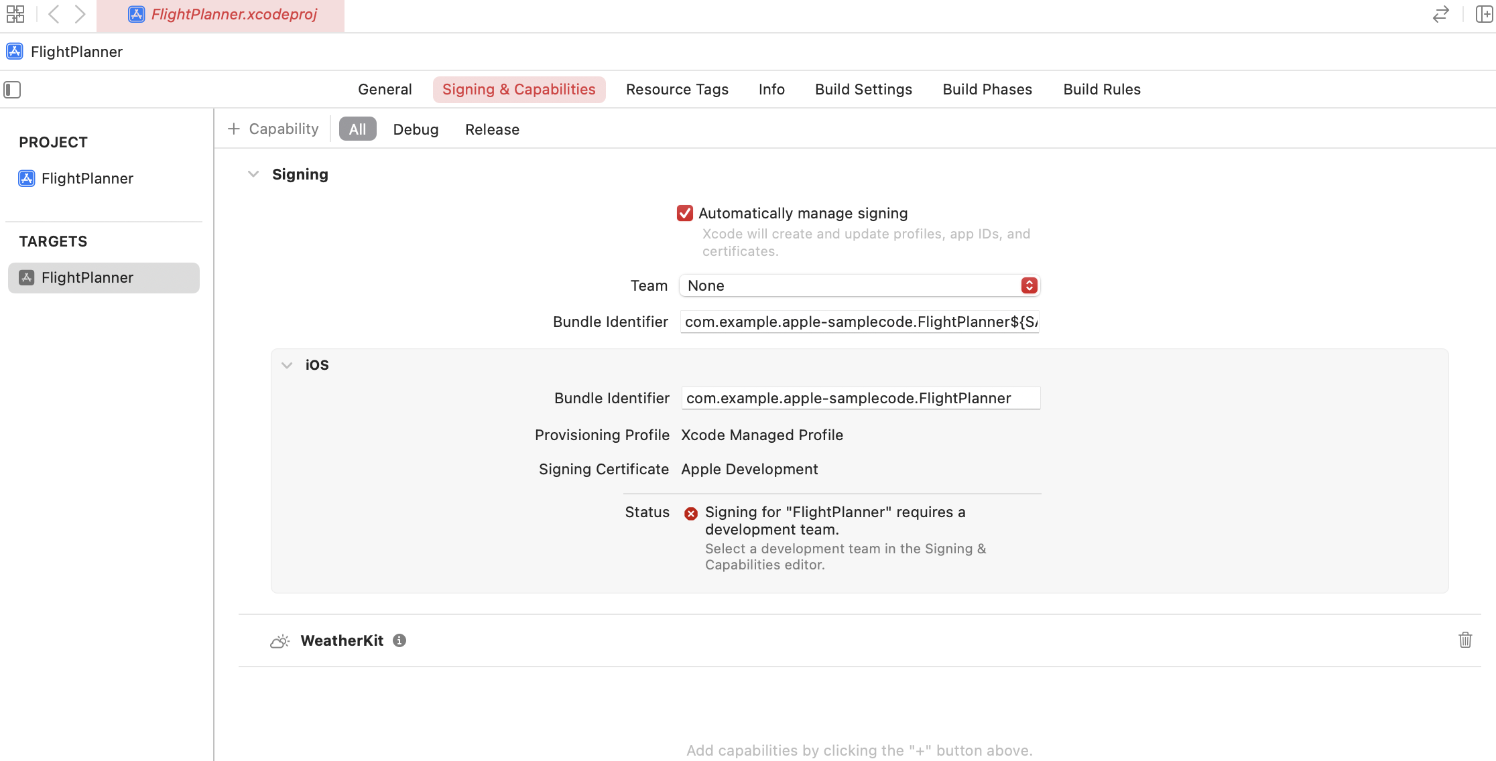
Task: Open the Team dropdown
Action: (859, 285)
